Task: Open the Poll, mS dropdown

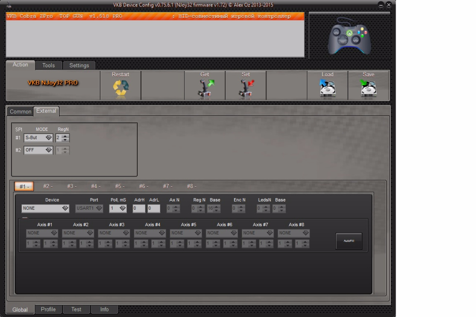Action: pos(118,208)
